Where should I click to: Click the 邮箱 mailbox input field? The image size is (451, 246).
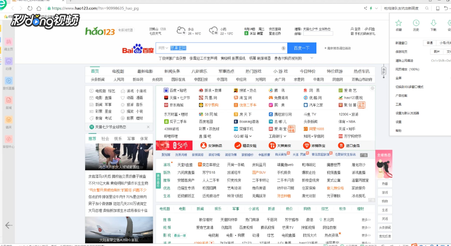pyautogui.click(x=318, y=33)
